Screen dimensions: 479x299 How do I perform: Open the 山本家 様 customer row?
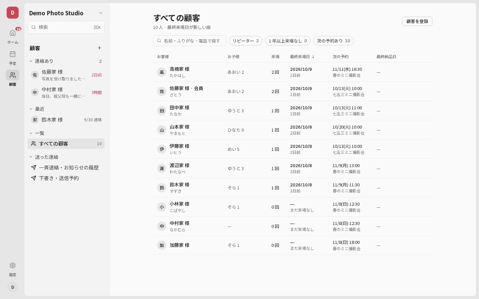point(293,130)
